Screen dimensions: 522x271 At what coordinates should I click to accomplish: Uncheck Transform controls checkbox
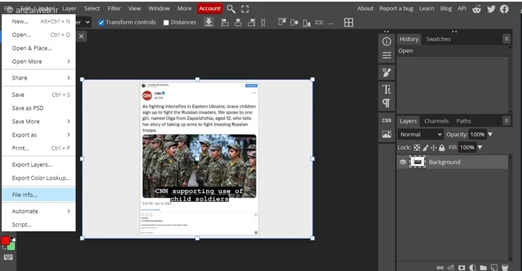click(101, 23)
